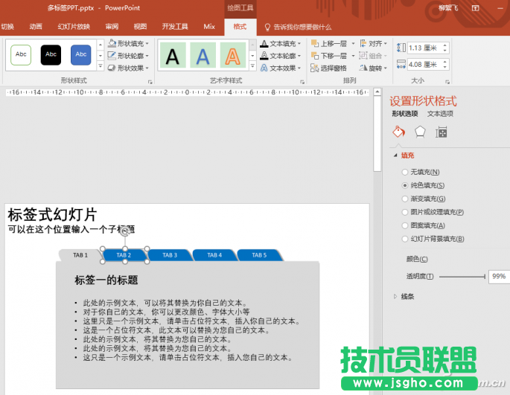This screenshot has width=510, height=395.
Task: Expand the shape styles gallery more arrow
Action: coord(101,66)
